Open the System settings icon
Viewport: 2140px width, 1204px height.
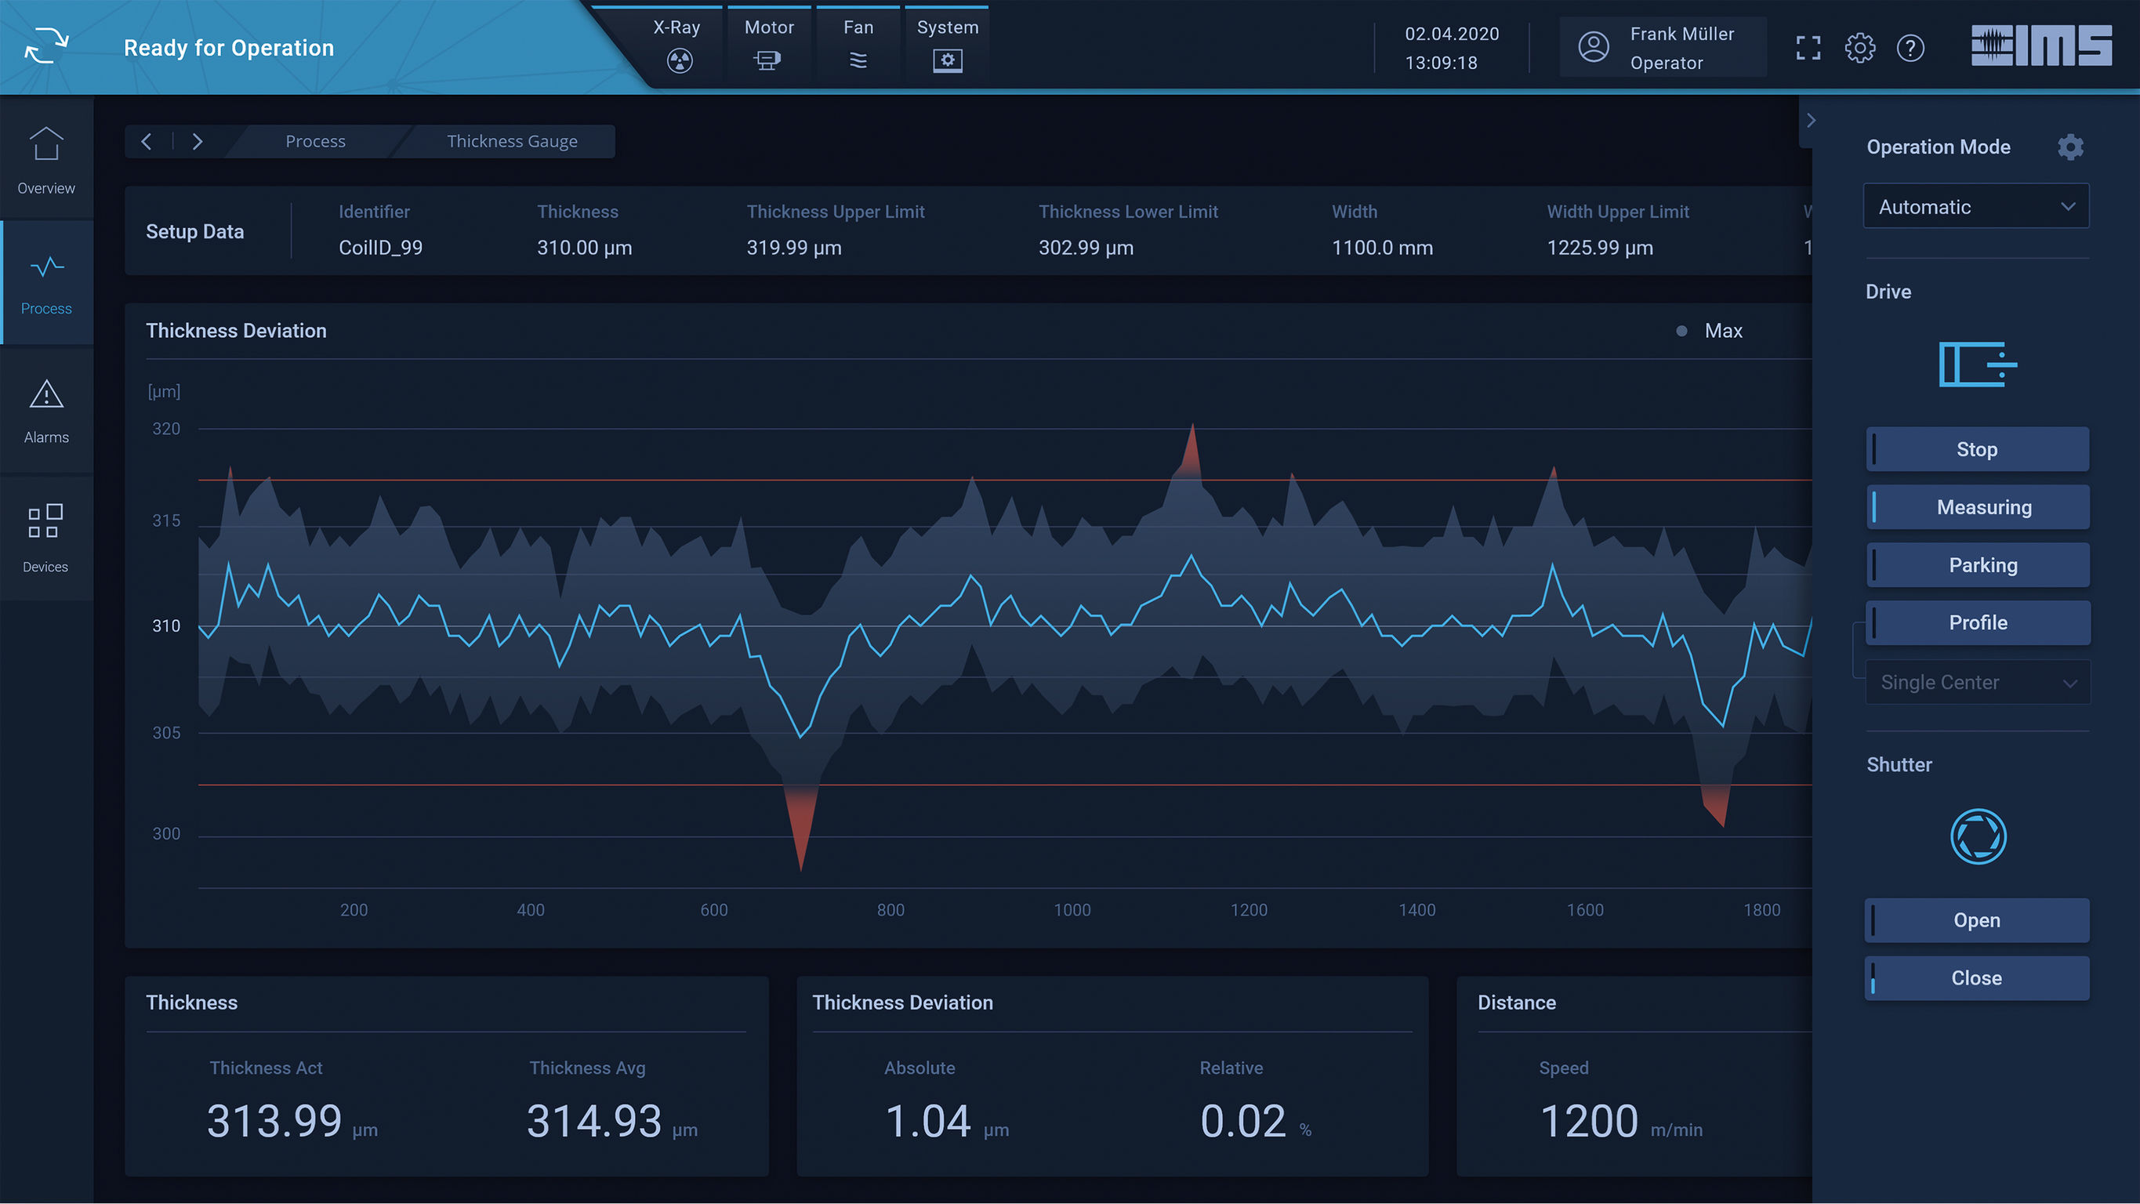947,60
